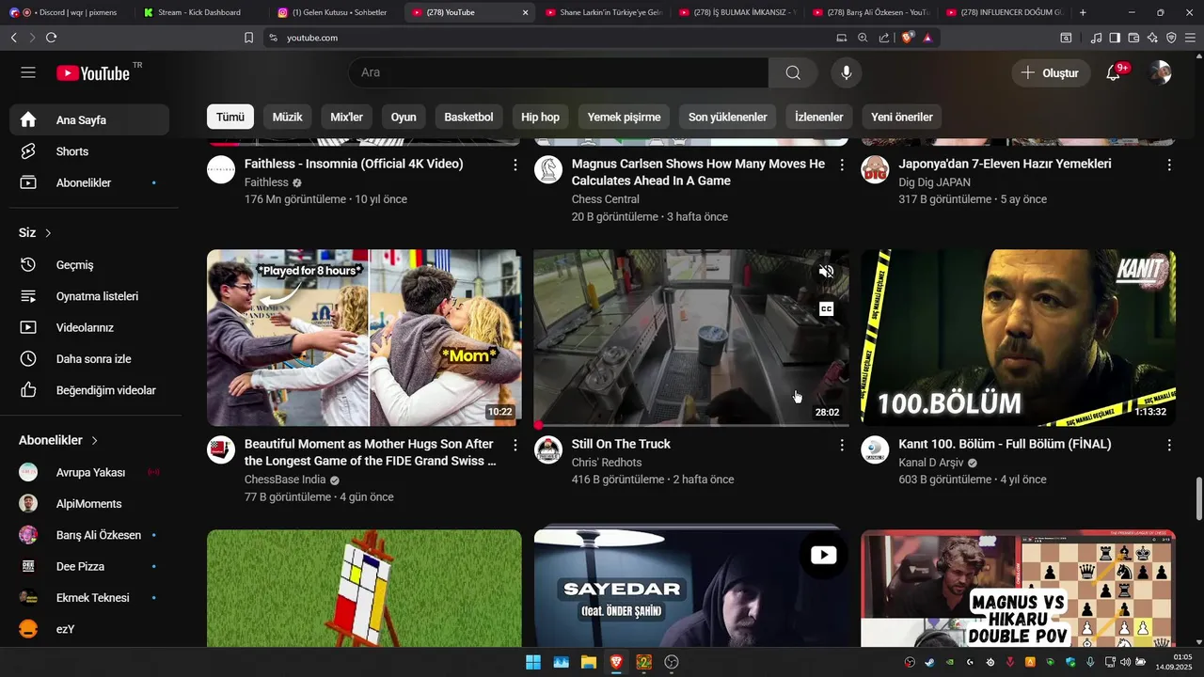Open the Windows Start menu
The height and width of the screenshot is (677, 1204).
tap(533, 662)
